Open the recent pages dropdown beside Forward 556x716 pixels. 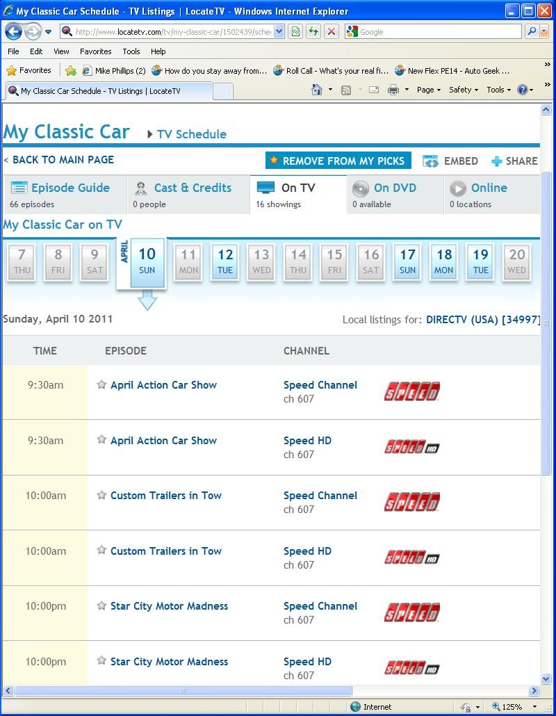pyautogui.click(x=49, y=32)
